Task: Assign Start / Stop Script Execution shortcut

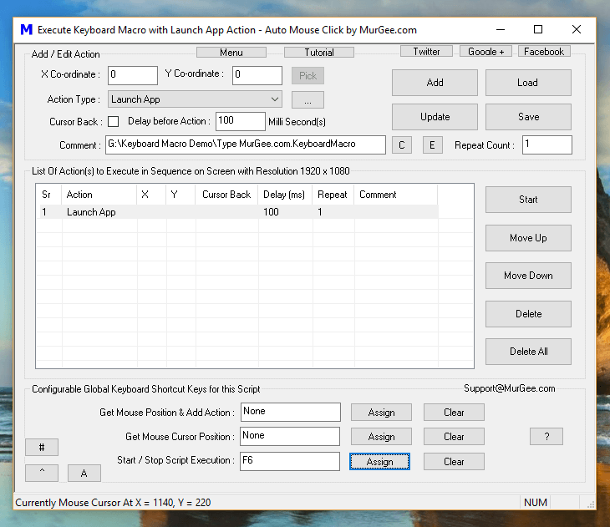Action: (x=379, y=461)
